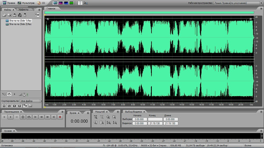The width and height of the screenshot is (264, 148).
Task: Close the Файлы panel tab
Action: [14, 10]
